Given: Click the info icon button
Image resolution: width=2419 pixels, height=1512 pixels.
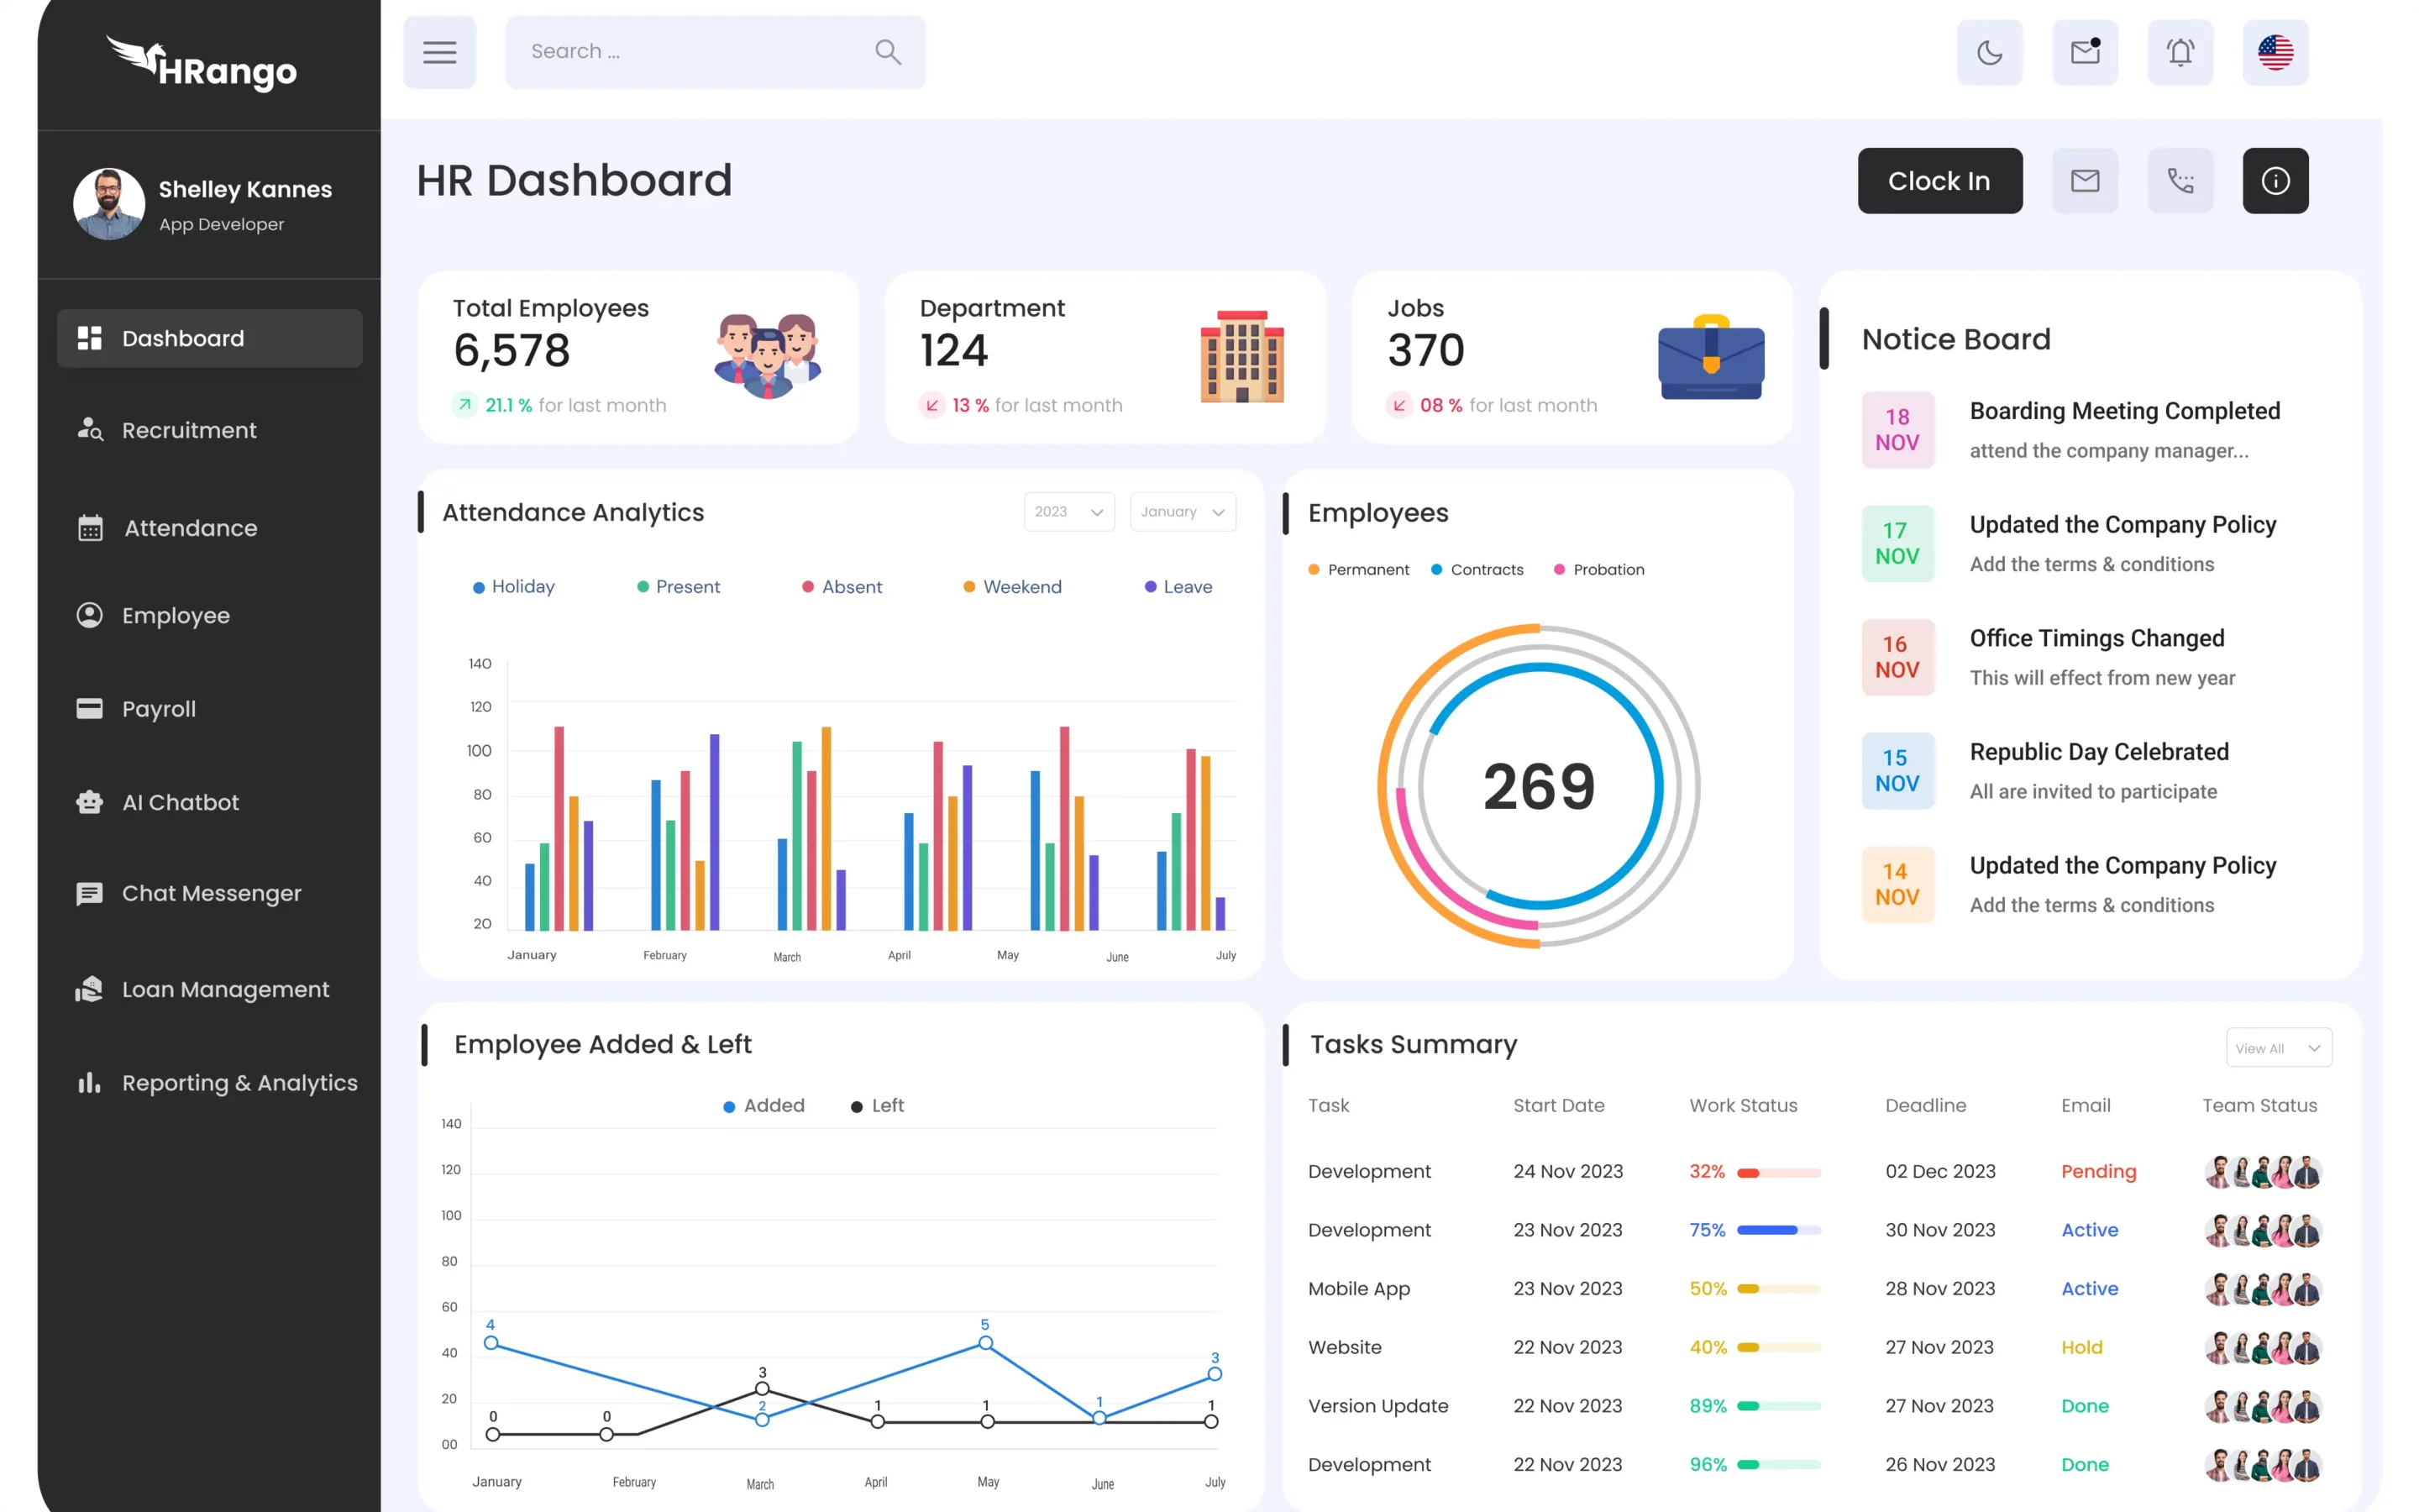Looking at the screenshot, I should 2275,181.
